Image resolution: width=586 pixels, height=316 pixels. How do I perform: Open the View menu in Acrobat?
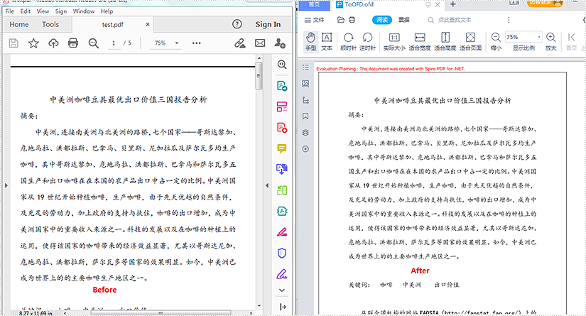43,11
